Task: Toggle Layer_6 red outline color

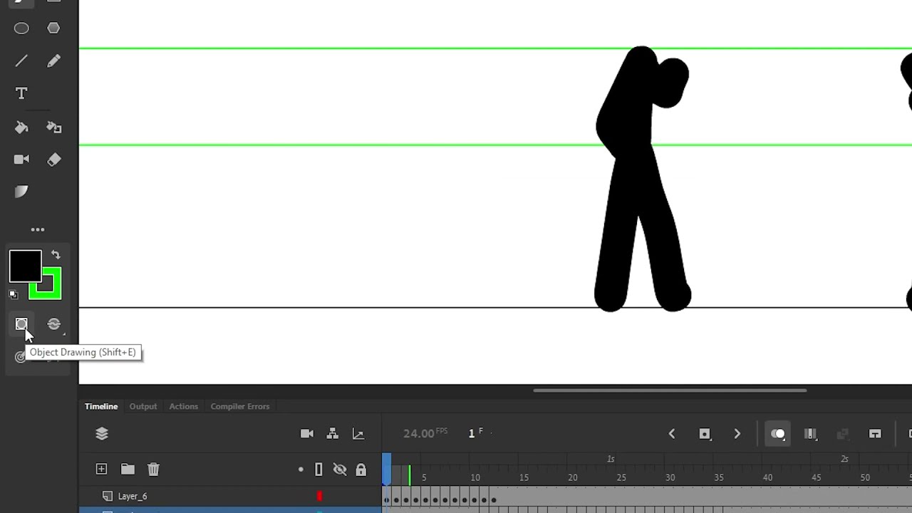Action: coord(319,496)
